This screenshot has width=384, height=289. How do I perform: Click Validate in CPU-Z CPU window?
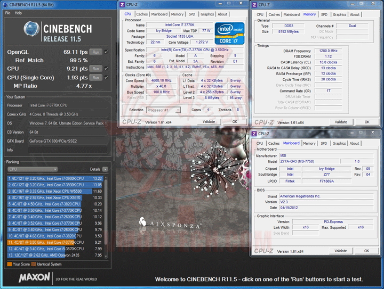(x=209, y=122)
